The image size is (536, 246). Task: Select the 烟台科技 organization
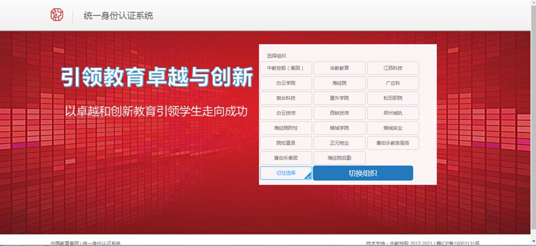tap(286, 98)
